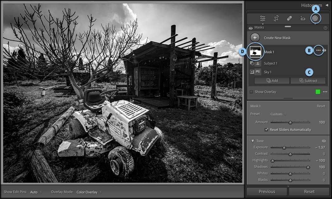The height and width of the screenshot is (199, 332).
Task: Open overlay options three-dot menu
Action: coord(325,92)
